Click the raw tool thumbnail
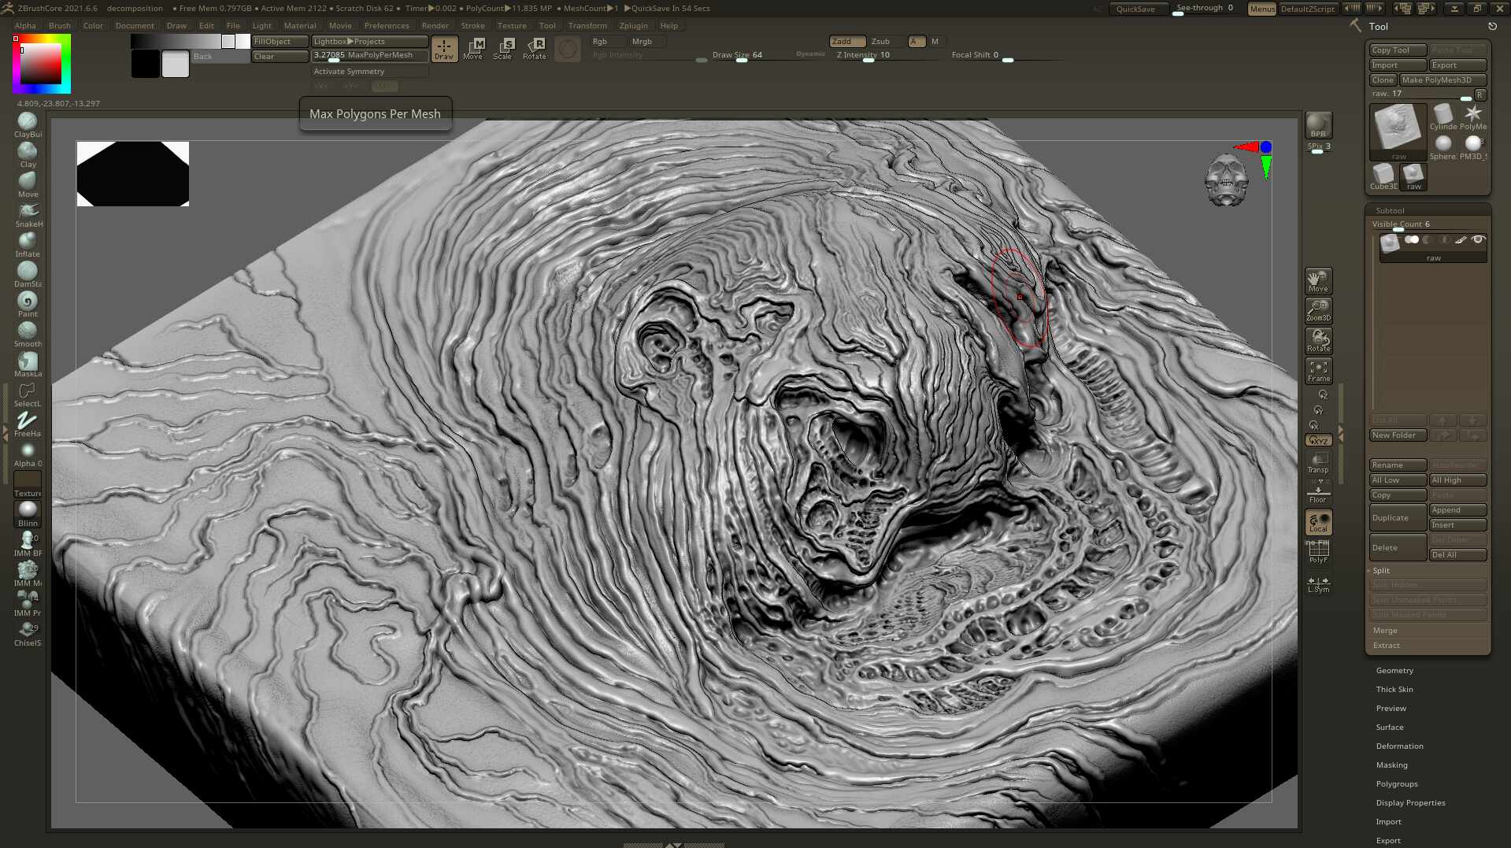 pos(1398,128)
